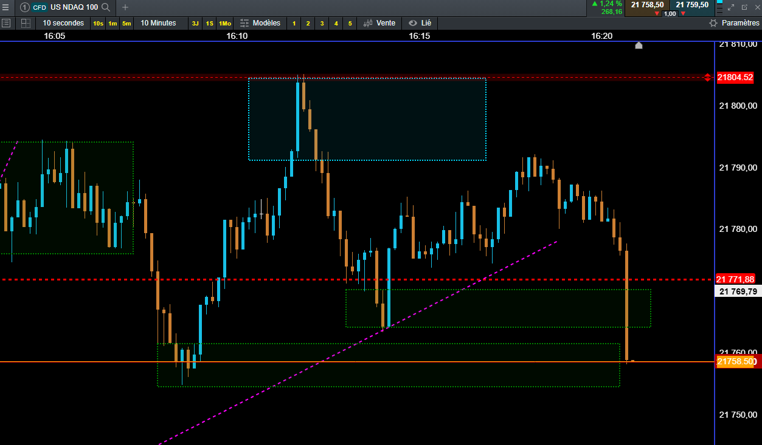
Task: Click the 1,24 % daily change value
Action: click(x=611, y=4)
